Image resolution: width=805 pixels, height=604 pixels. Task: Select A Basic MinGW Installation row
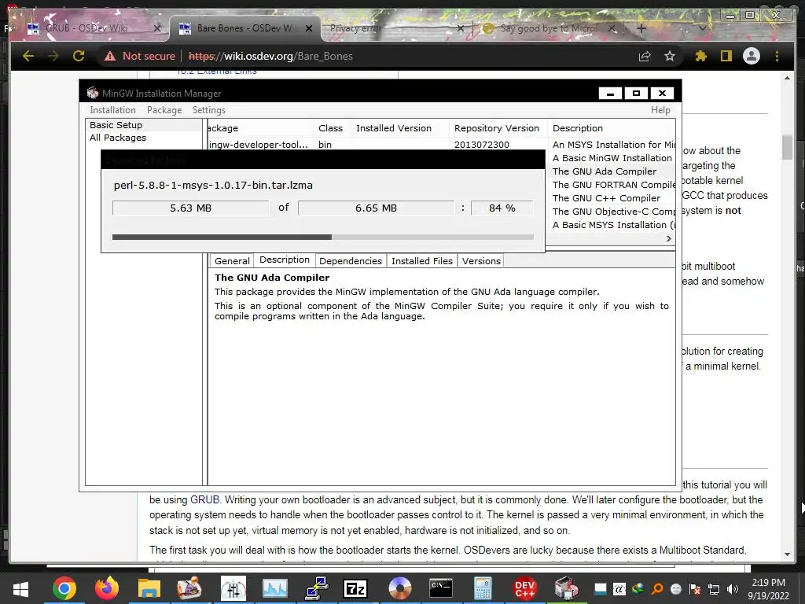[x=610, y=158]
